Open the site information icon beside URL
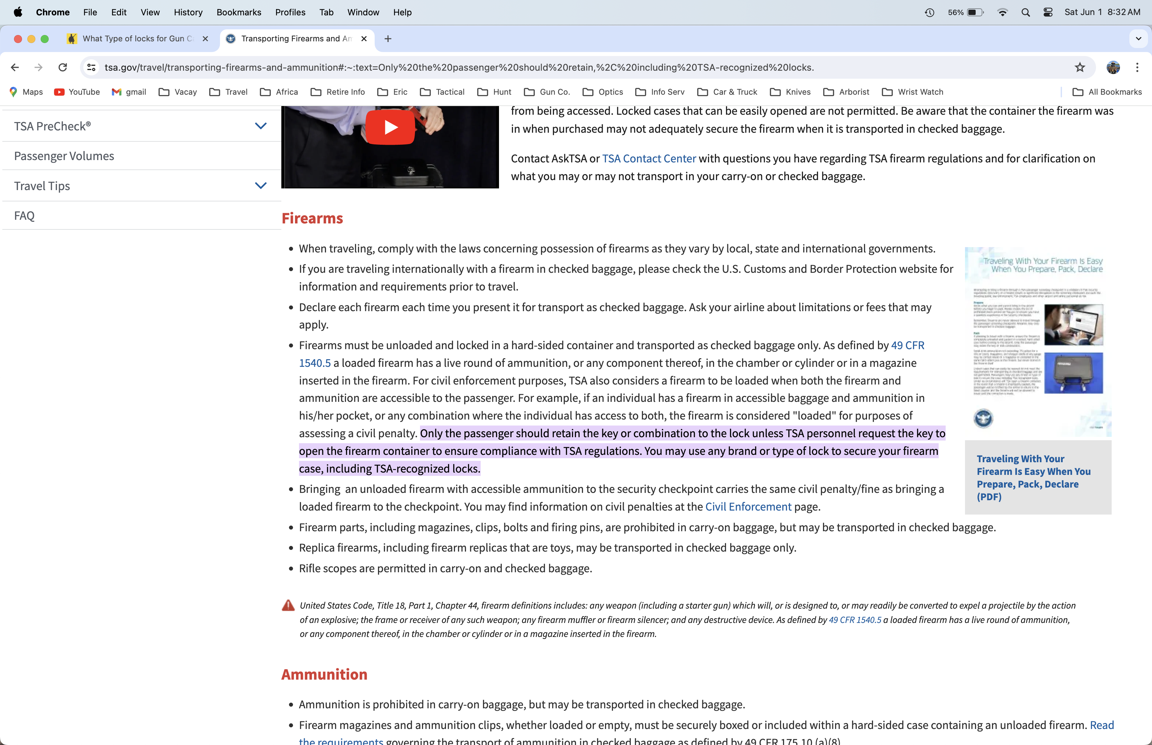Screen dimensions: 1152x745 (91, 67)
